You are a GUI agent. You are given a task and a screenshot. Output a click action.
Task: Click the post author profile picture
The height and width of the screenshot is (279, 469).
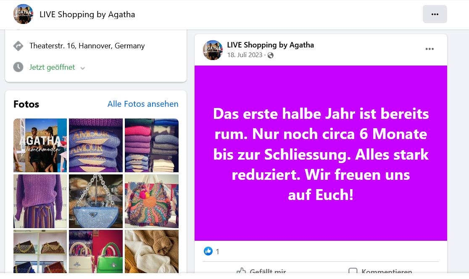(213, 50)
